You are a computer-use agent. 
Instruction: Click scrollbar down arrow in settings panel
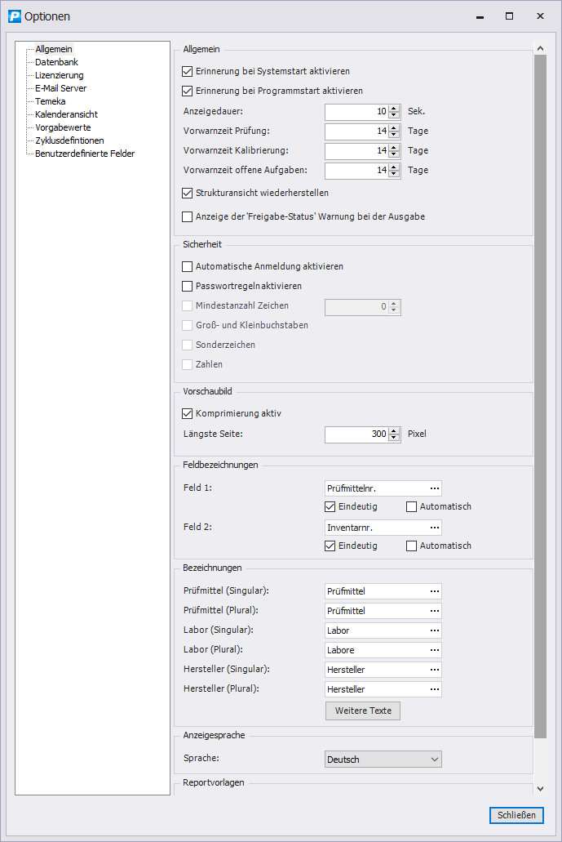point(540,788)
